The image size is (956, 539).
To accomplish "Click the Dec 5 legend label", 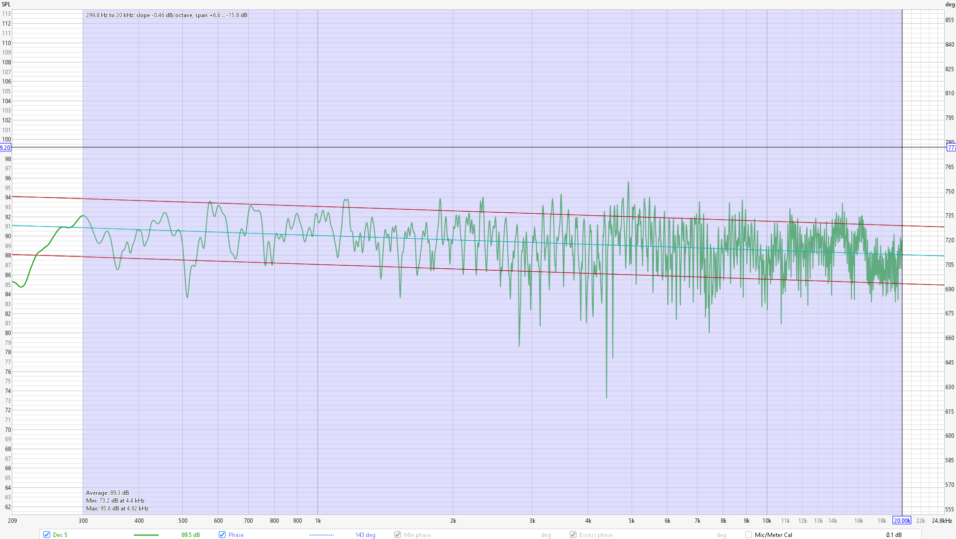I will pos(60,535).
